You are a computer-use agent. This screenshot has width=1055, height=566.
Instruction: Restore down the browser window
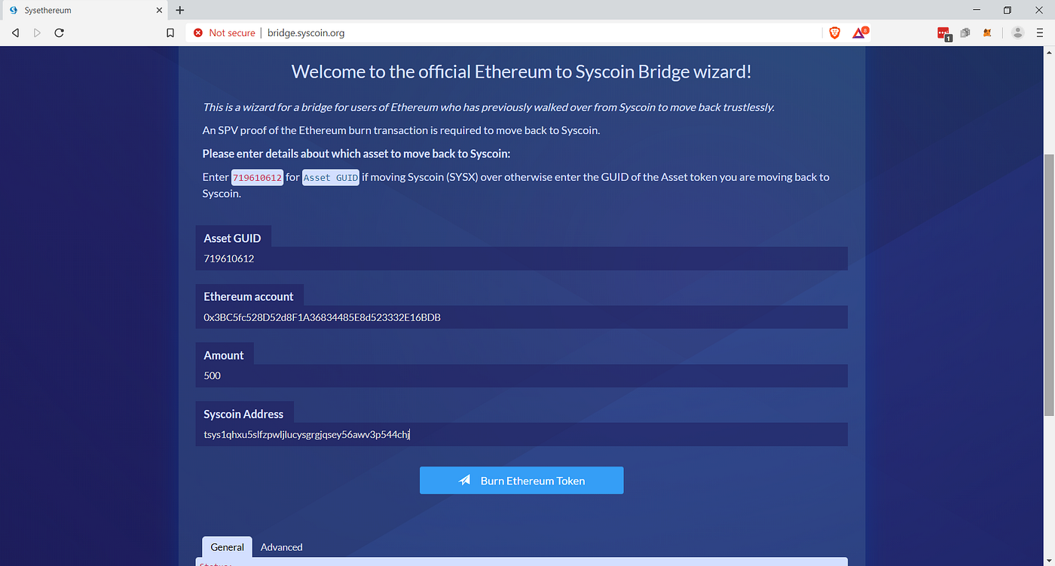point(1007,10)
